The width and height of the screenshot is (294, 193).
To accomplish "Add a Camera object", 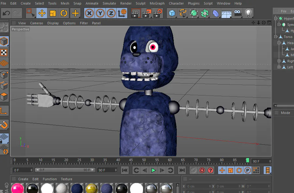I will (237, 13).
